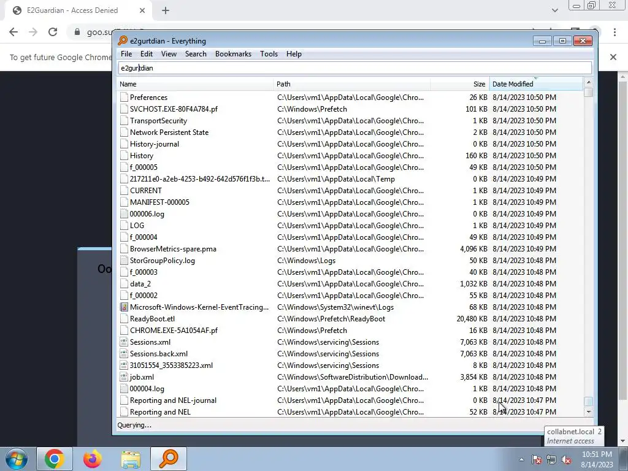Screen dimensions: 628x471
Task: Select the CURRENT file icon
Action: coord(124,191)
